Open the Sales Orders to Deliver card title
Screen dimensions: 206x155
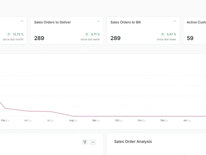(52, 22)
